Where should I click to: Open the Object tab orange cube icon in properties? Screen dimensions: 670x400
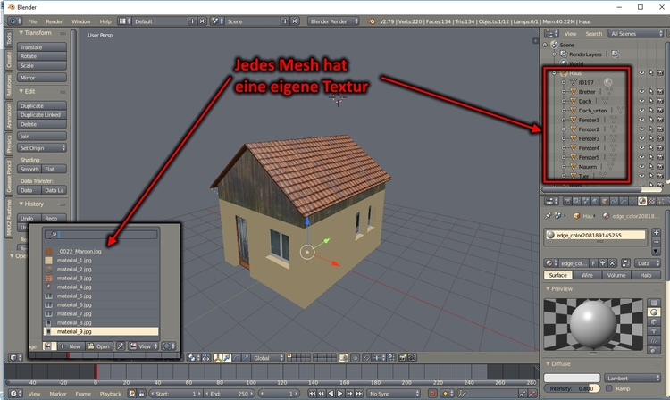click(605, 201)
